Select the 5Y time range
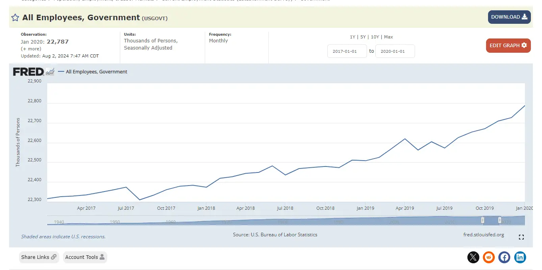The height and width of the screenshot is (270, 542). click(363, 37)
